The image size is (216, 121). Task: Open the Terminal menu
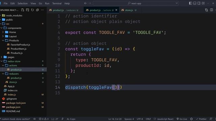pos(57,3)
